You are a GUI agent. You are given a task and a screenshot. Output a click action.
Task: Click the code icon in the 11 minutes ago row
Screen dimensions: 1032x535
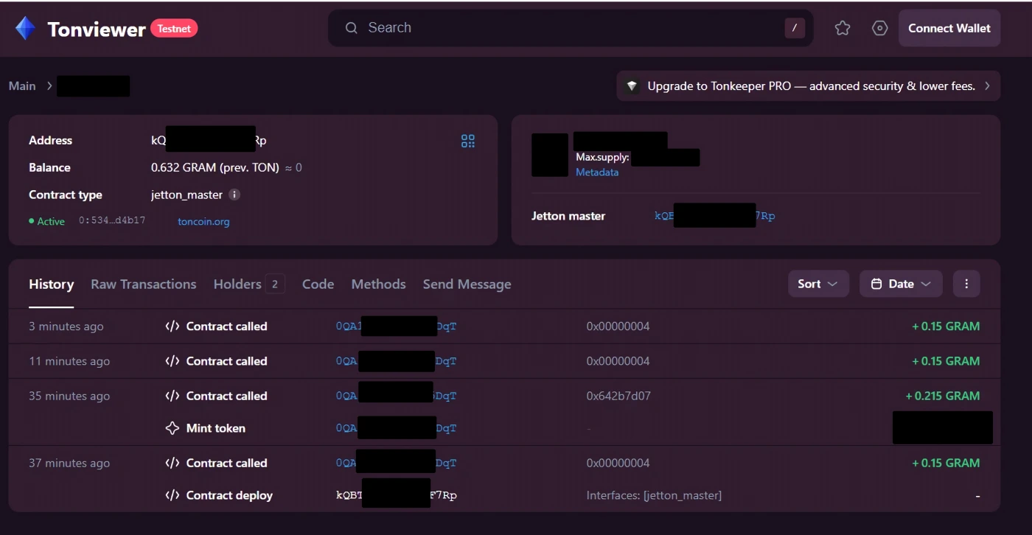tap(172, 361)
